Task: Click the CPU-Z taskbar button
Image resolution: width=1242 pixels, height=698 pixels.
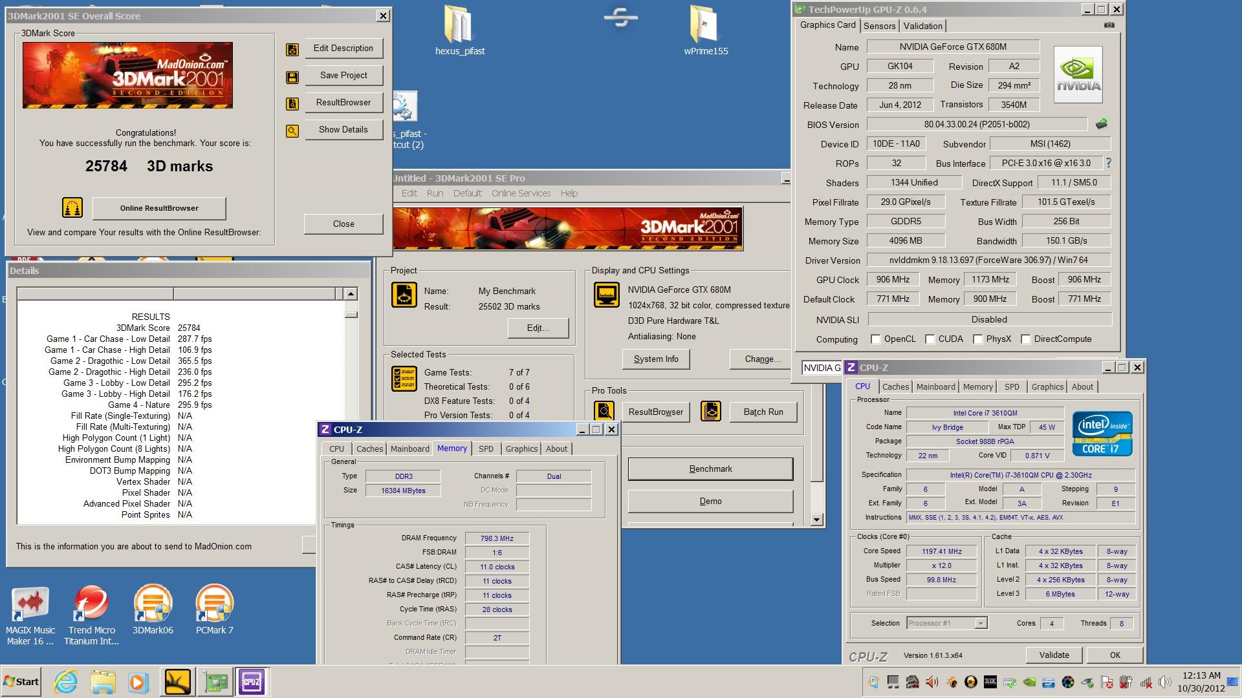Action: click(x=252, y=682)
